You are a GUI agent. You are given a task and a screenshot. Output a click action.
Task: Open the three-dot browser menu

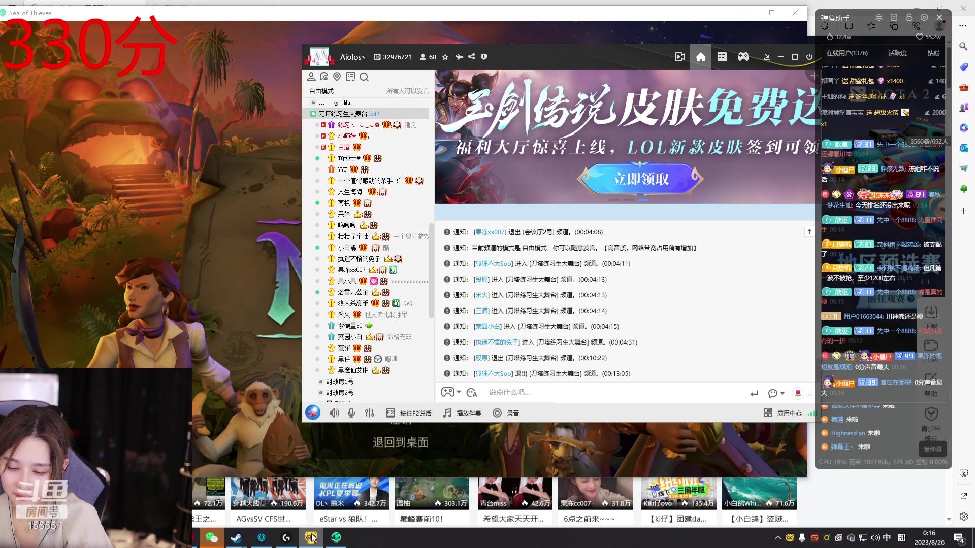963,26
